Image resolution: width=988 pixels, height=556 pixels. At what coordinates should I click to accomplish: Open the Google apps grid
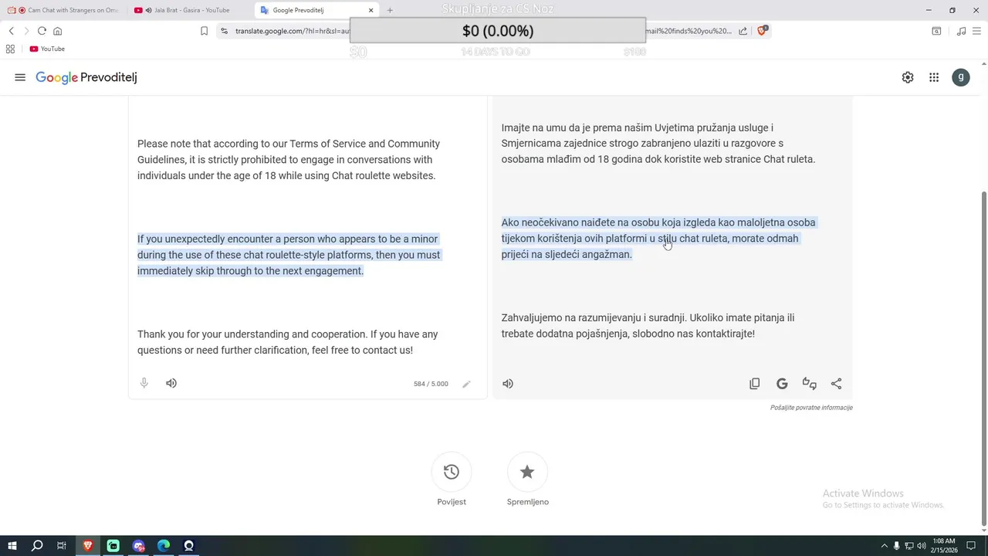[934, 77]
